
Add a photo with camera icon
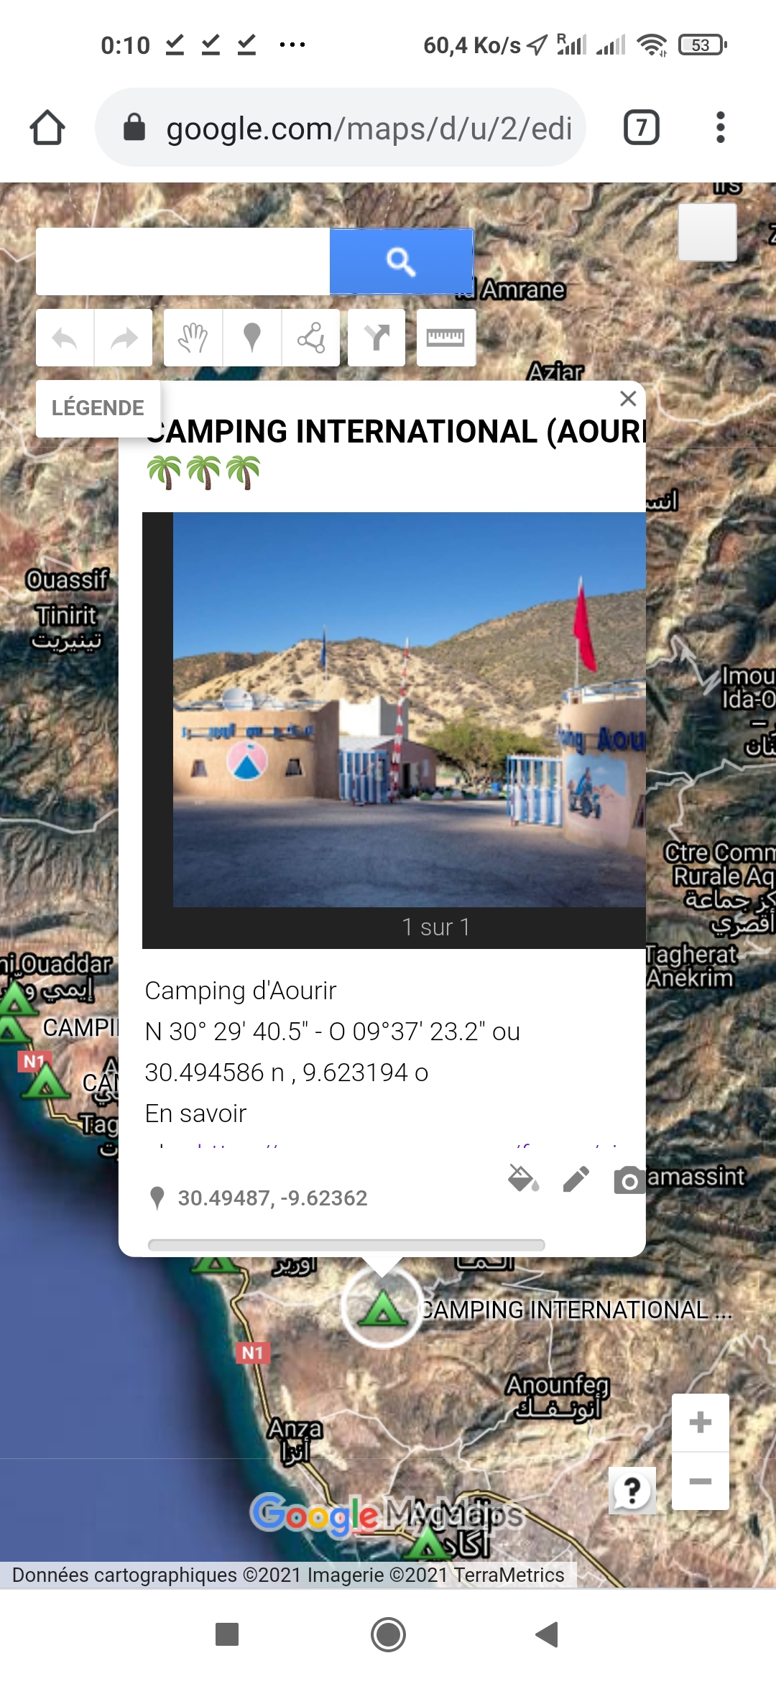(629, 1180)
